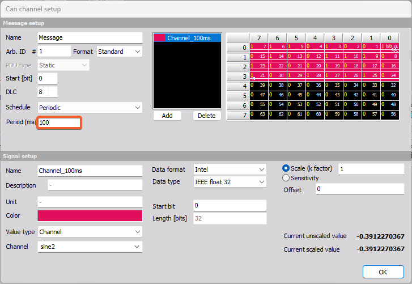
Task: Click byte row header 2 in bit grid
Action: tap(238, 67)
